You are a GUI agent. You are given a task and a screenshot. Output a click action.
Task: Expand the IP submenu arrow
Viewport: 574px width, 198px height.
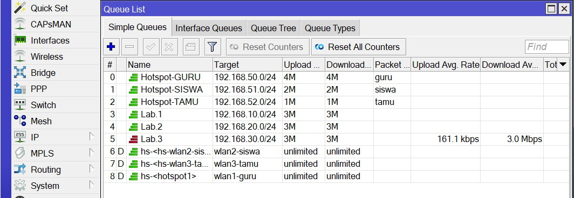point(92,137)
